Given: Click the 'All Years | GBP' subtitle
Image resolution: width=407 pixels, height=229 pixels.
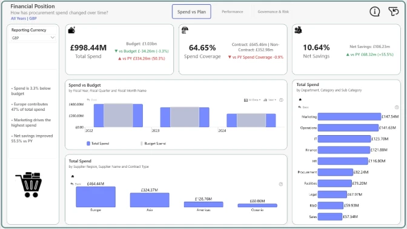Looking at the screenshot, I should coord(24,18).
